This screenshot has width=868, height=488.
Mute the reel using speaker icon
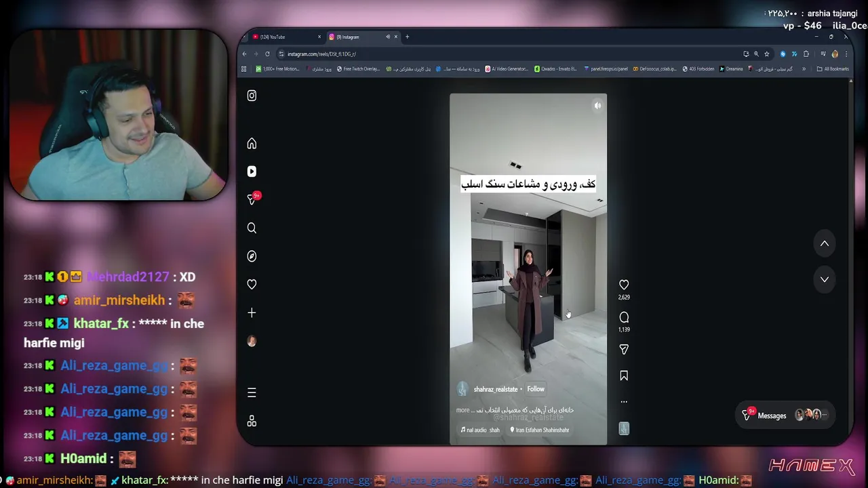click(597, 106)
